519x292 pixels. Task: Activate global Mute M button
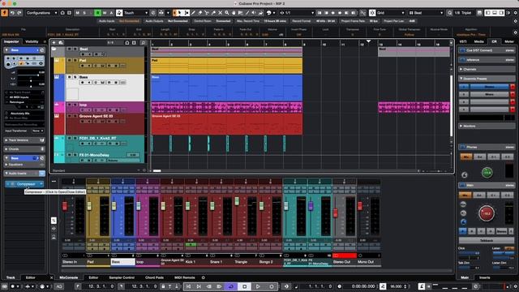pyautogui.click(x=78, y=13)
